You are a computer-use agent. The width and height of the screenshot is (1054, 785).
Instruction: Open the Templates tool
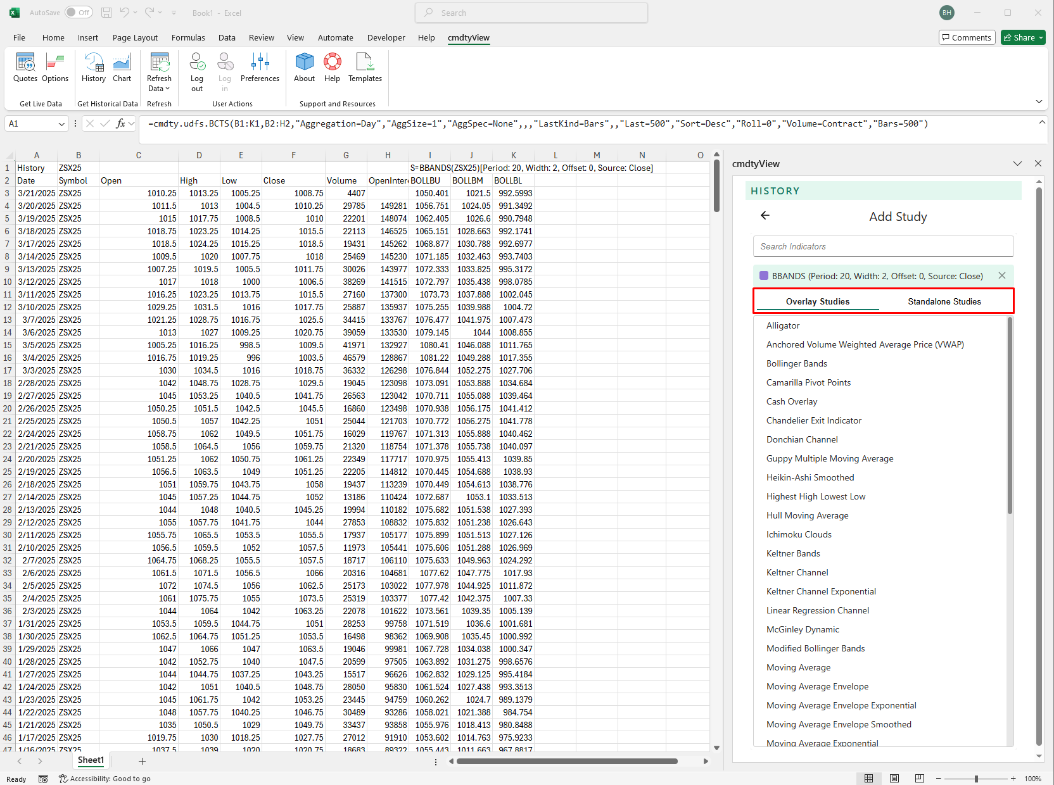[365, 68]
